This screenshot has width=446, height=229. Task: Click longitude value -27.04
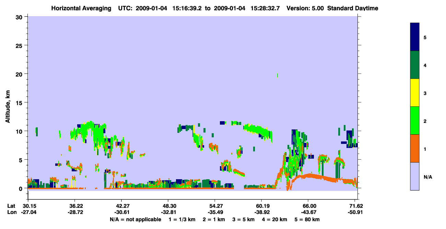28,212
